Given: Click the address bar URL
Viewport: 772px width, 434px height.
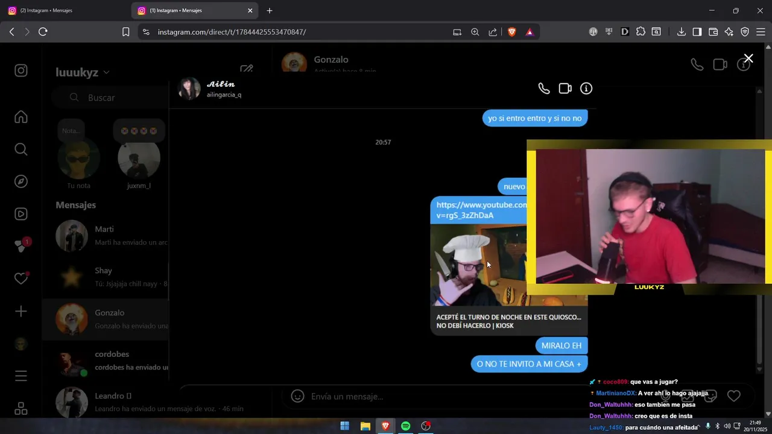Looking at the screenshot, I should coord(232,32).
